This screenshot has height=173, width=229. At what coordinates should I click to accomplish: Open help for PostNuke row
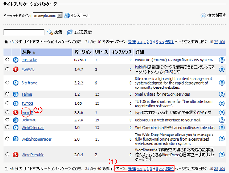pos(222,60)
